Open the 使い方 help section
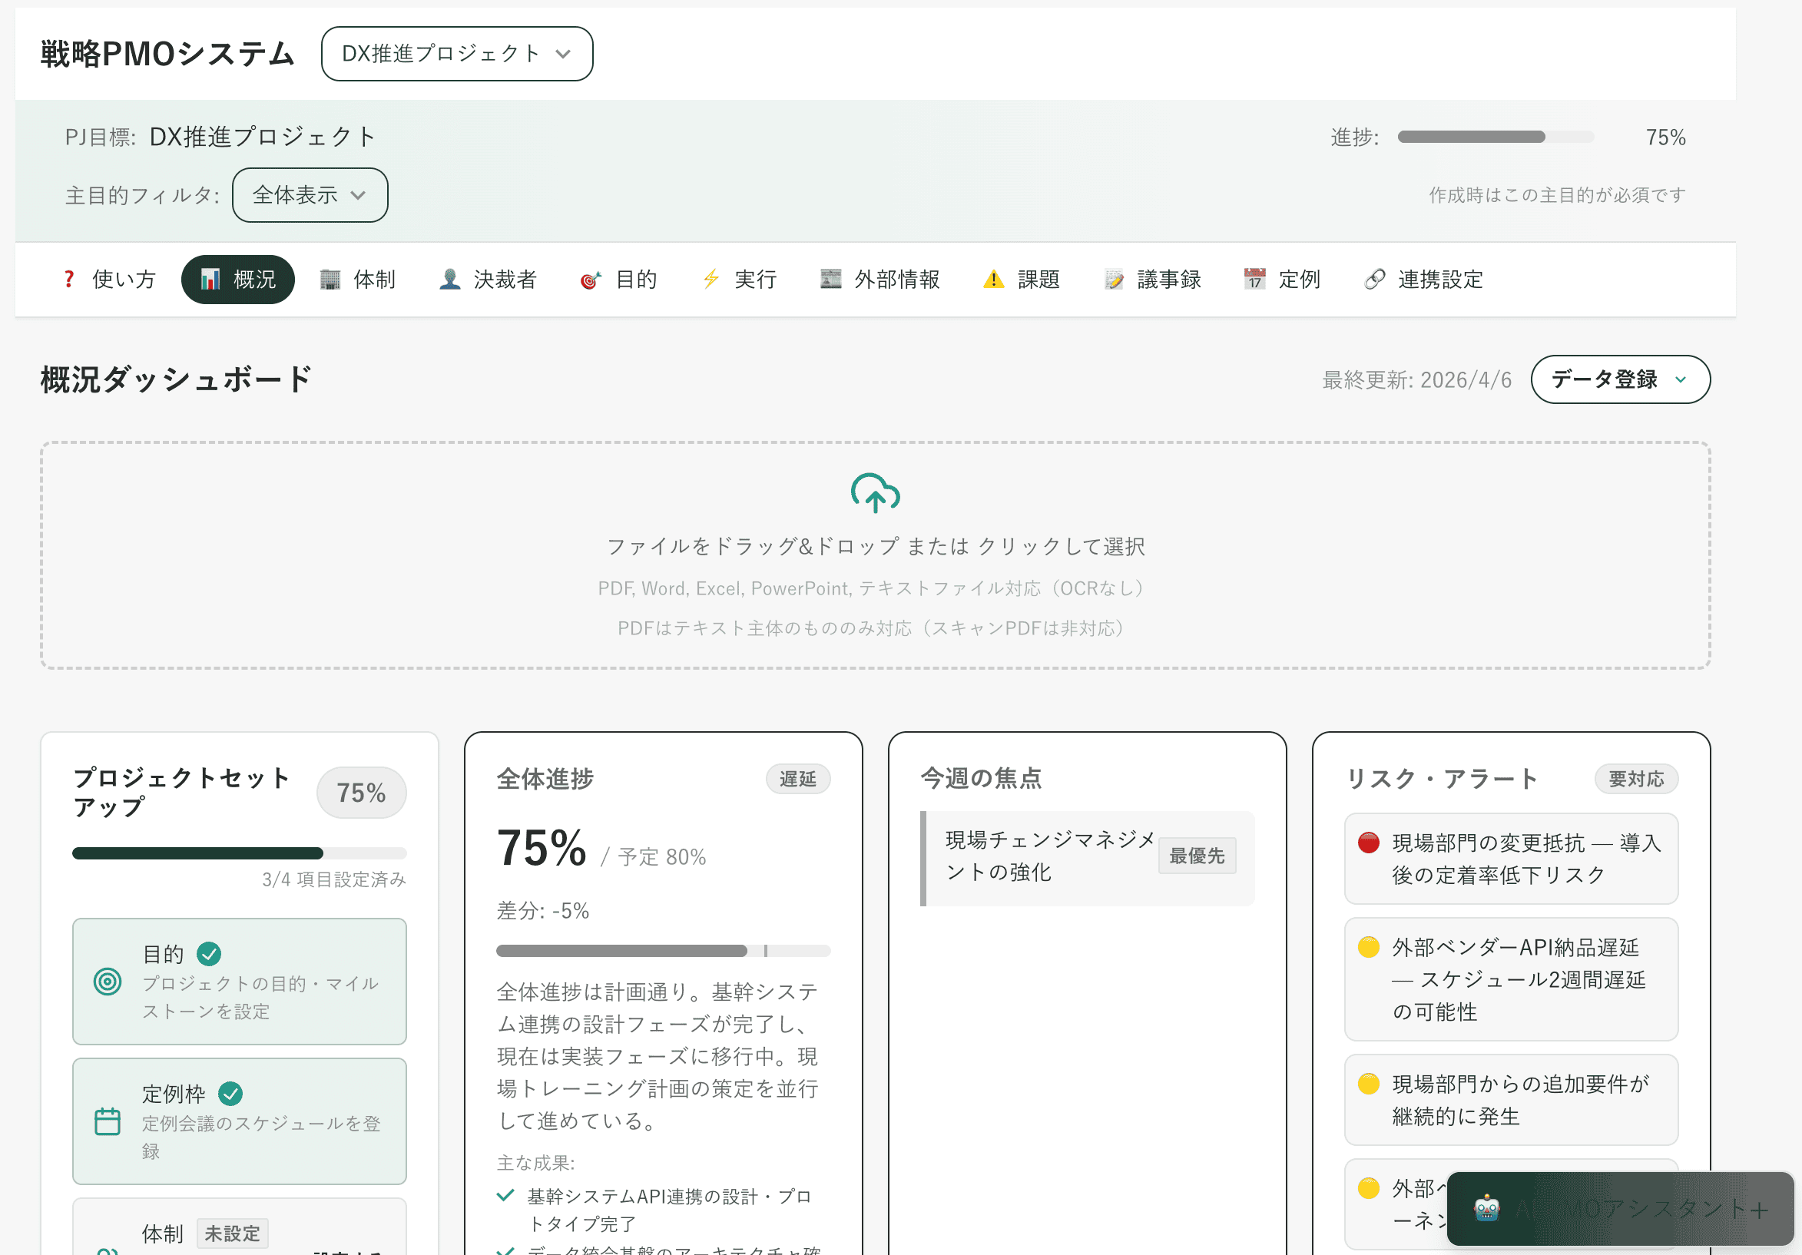The width and height of the screenshot is (1802, 1255). tap(108, 280)
